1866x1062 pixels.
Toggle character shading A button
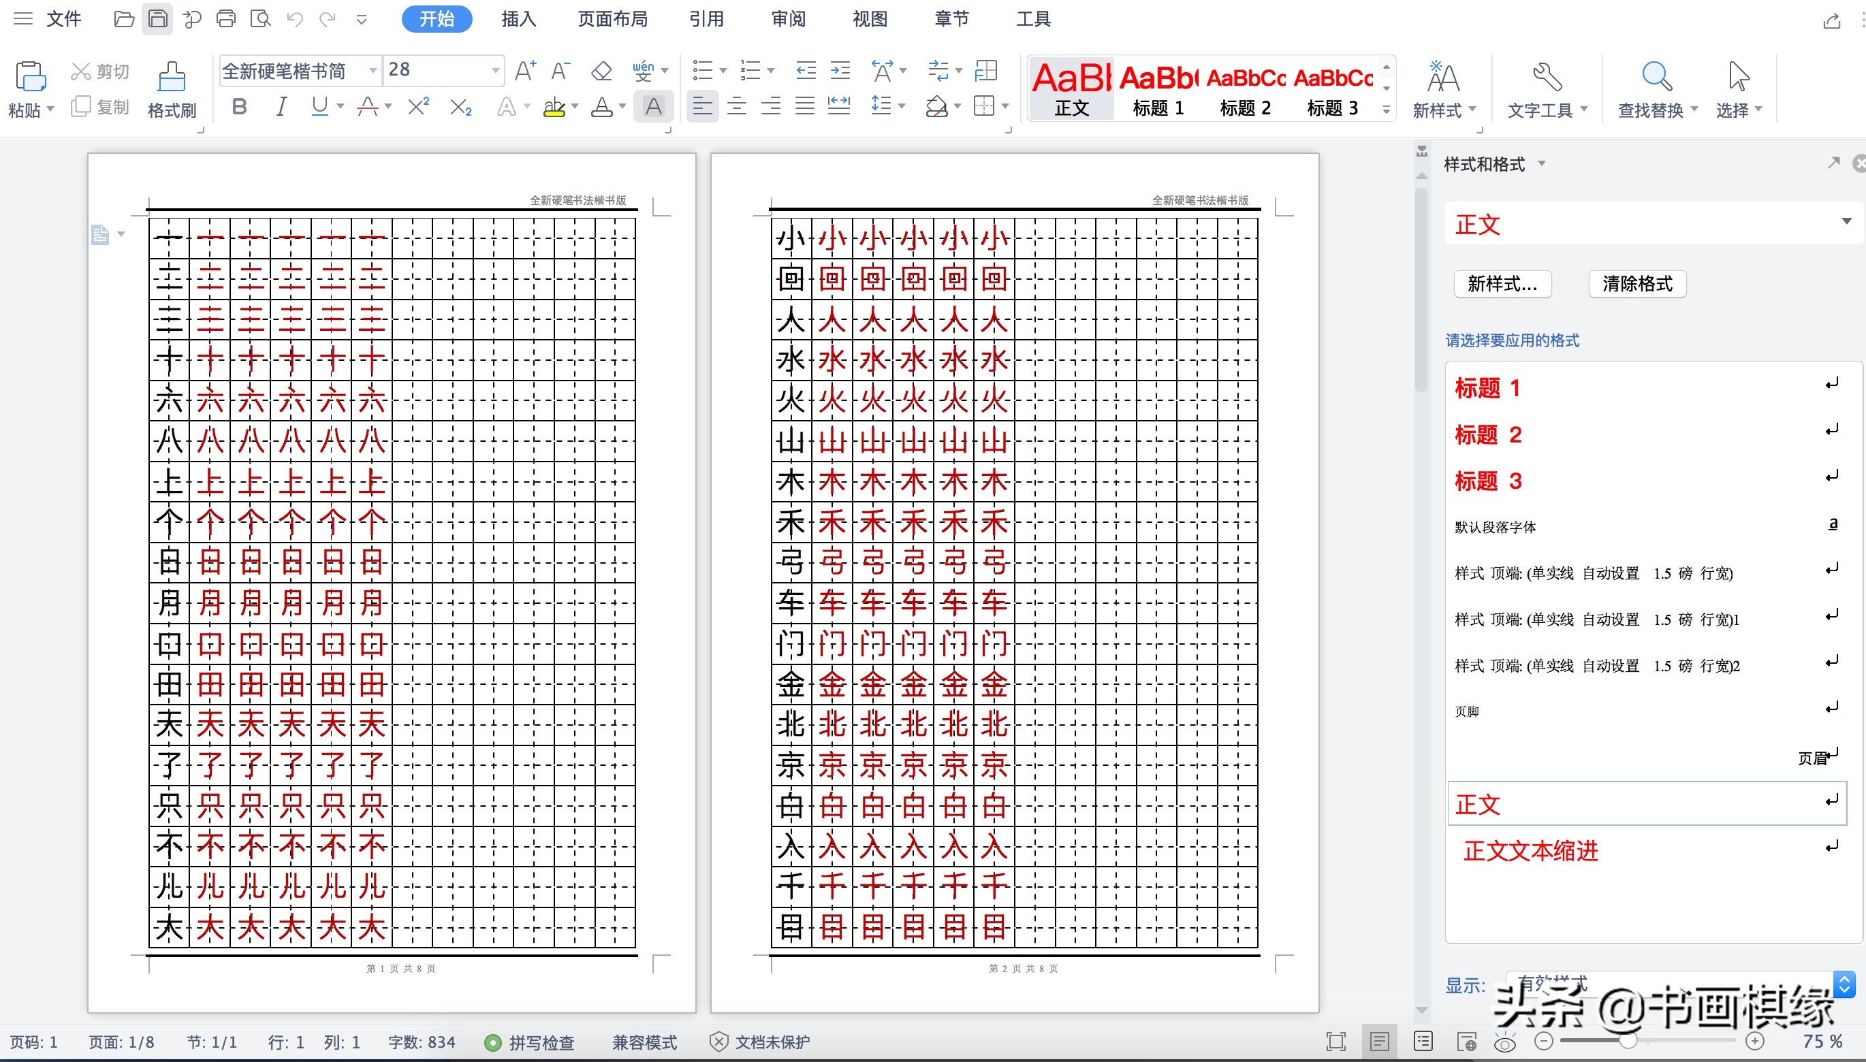click(x=654, y=108)
